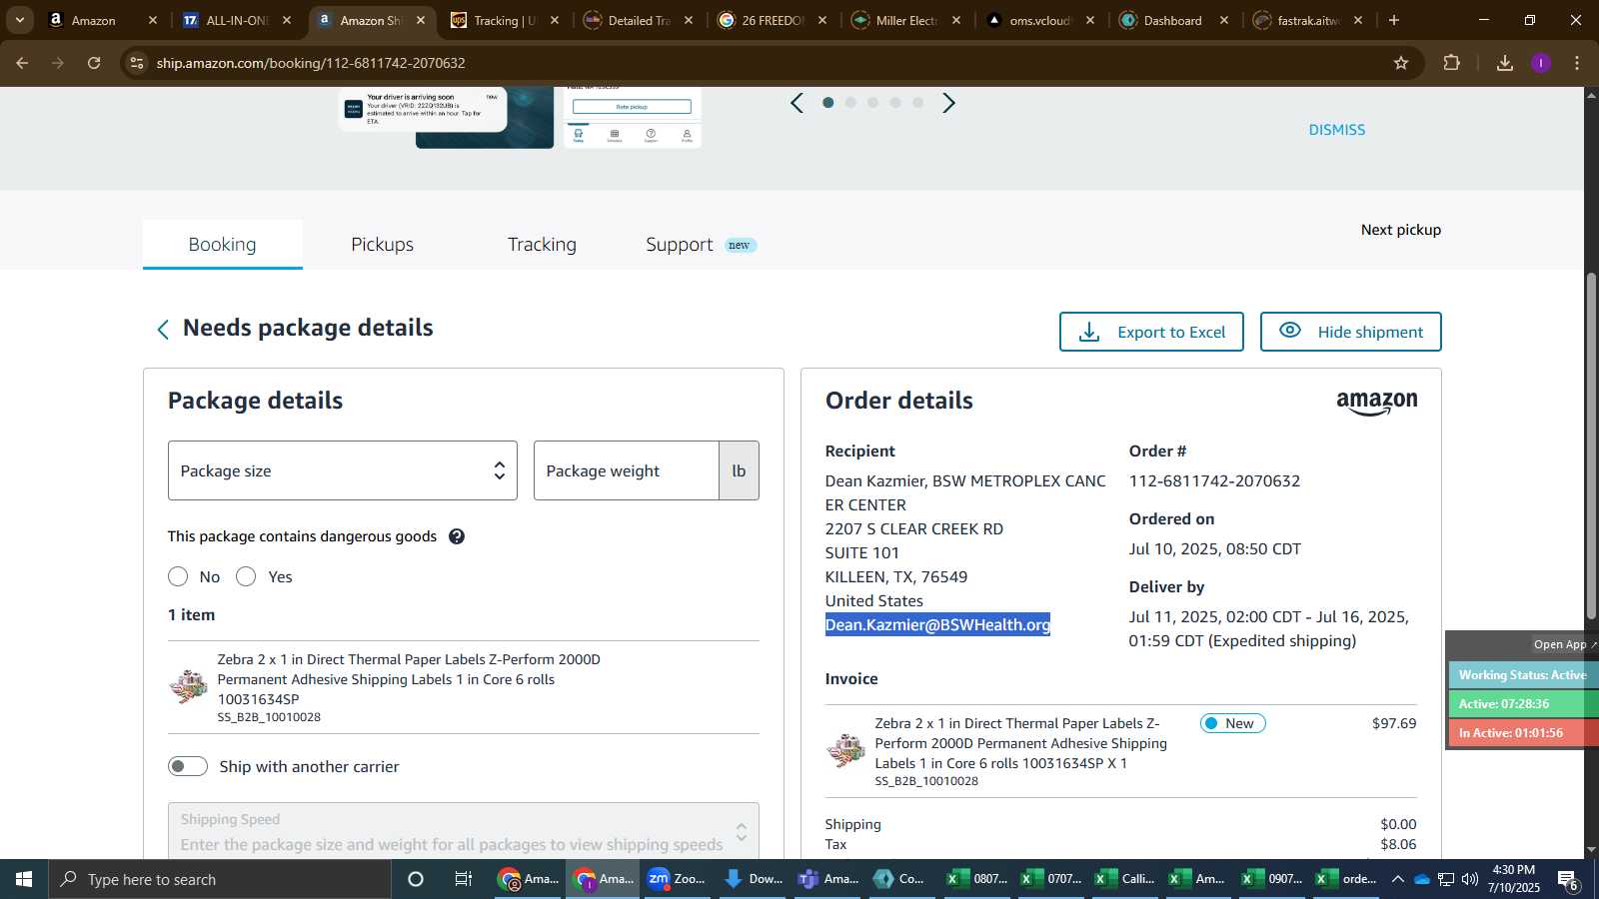Click the Dean.Kazmier@BSWHealth.org email

coord(937,624)
